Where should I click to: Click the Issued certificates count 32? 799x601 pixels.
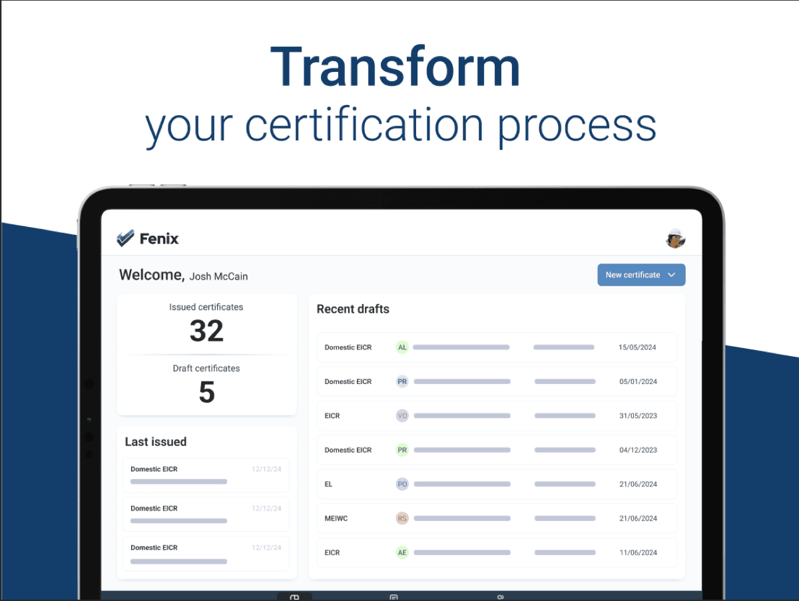(x=206, y=331)
